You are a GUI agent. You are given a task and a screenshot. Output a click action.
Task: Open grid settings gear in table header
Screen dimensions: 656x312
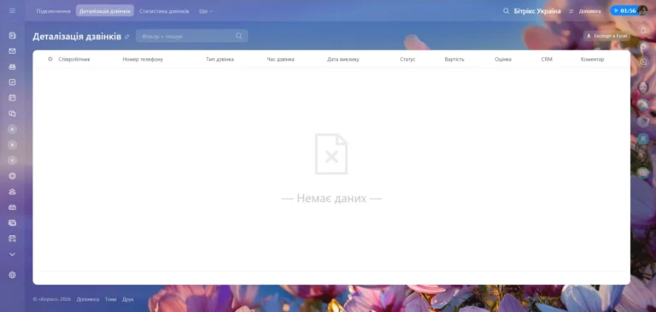(x=50, y=60)
